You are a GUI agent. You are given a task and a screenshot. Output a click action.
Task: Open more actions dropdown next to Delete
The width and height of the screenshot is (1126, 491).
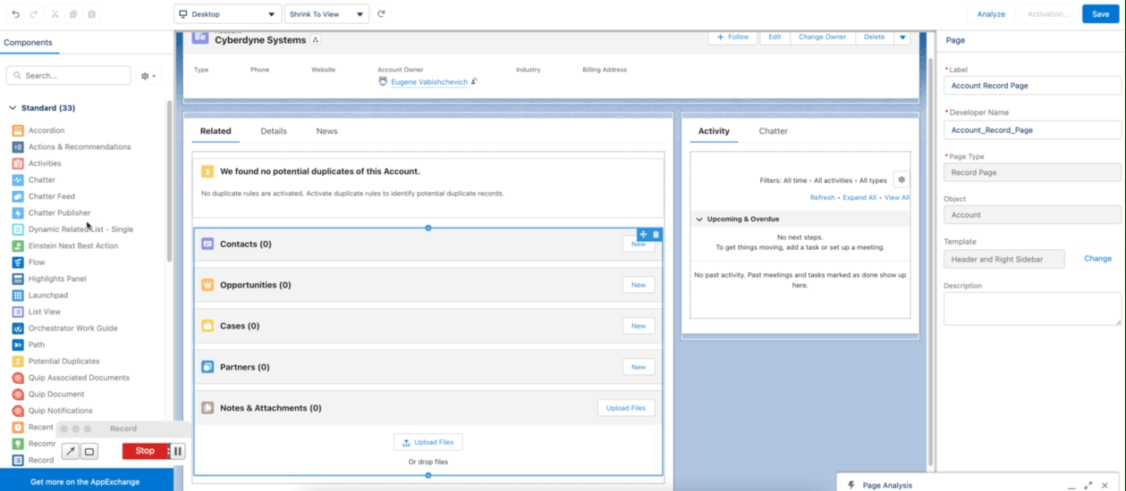(902, 37)
